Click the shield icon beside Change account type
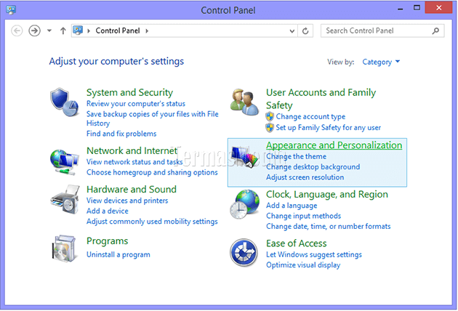The width and height of the screenshot is (458, 311). click(270, 116)
